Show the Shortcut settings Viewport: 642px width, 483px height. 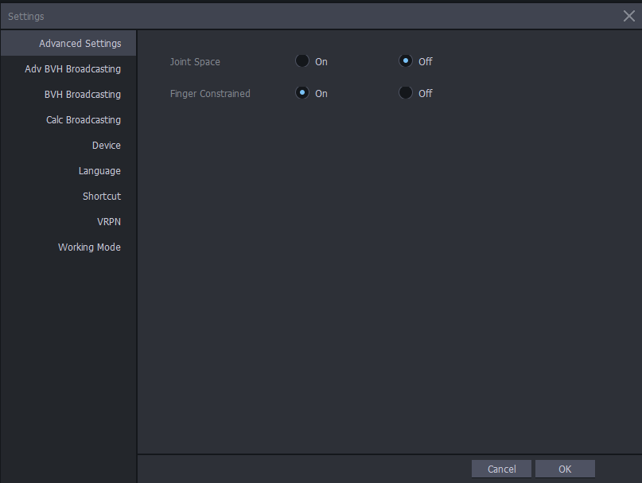point(68,196)
